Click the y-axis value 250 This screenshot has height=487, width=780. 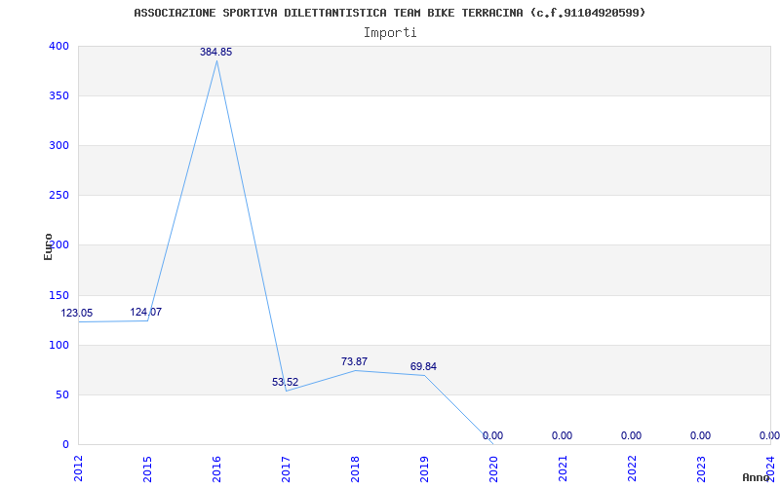[x=58, y=196]
